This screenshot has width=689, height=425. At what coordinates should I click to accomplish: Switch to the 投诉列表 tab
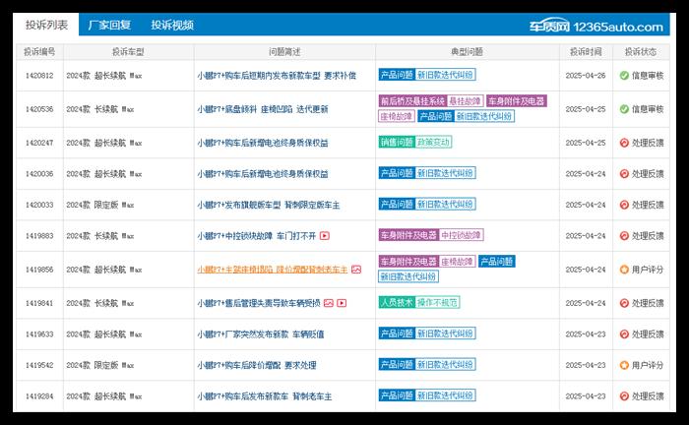point(46,25)
